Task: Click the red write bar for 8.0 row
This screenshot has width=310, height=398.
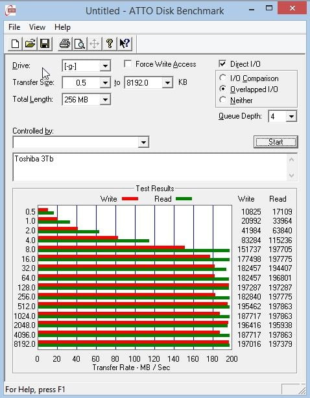Action: pyautogui.click(x=112, y=248)
